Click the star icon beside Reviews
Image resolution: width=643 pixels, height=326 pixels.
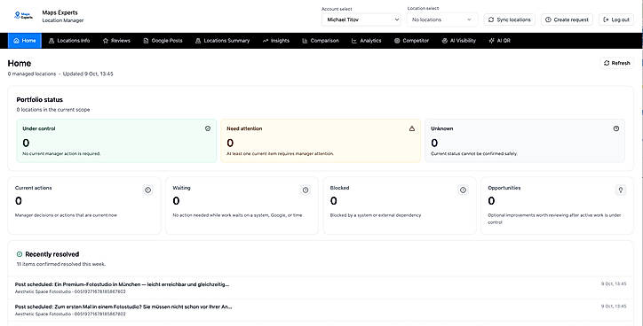[106, 41]
